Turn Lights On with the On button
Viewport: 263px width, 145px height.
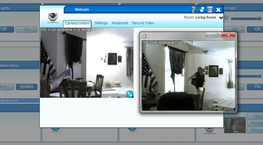pos(26,29)
